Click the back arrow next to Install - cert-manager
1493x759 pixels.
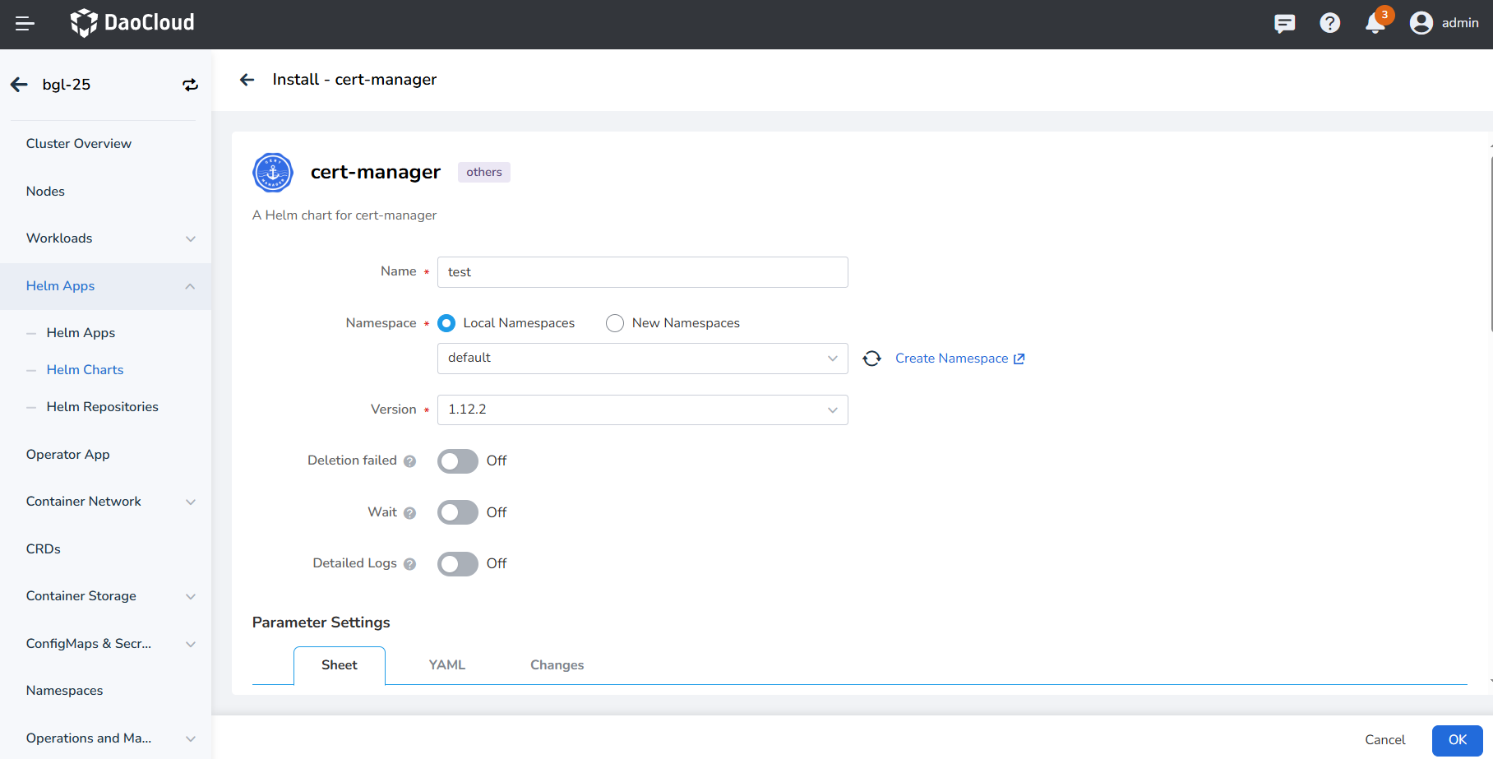tap(247, 80)
